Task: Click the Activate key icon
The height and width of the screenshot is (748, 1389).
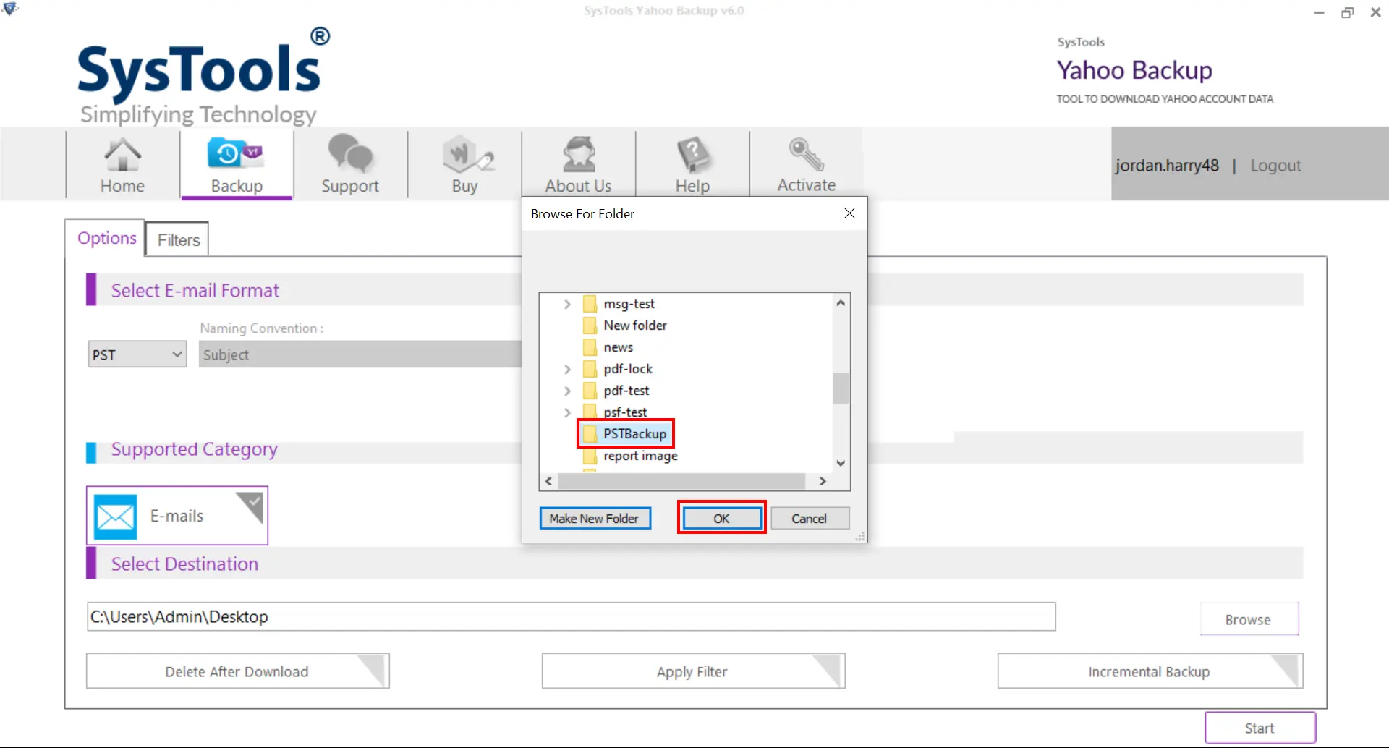Action: tap(806, 154)
